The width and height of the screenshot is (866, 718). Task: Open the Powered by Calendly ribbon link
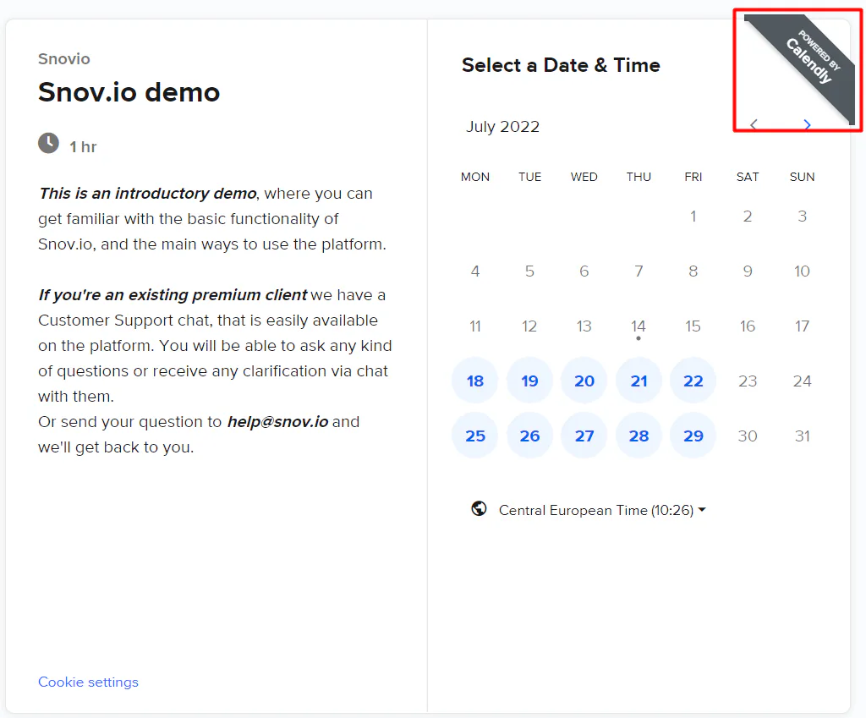(x=809, y=61)
